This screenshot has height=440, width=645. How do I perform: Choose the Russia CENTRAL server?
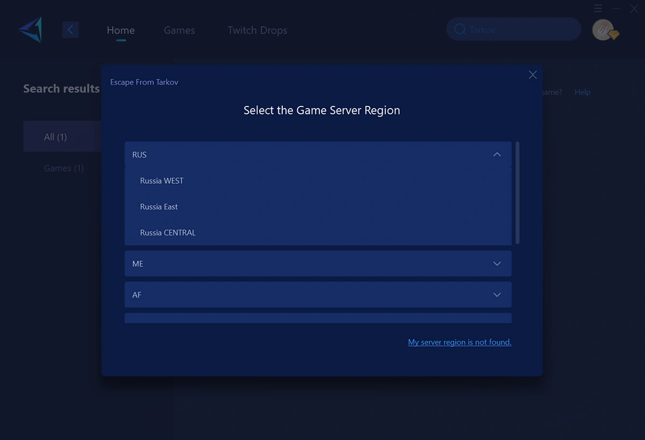tap(168, 233)
